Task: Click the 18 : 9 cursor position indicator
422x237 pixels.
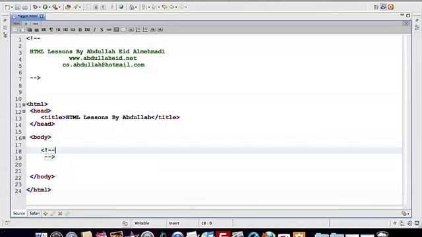Action: pyautogui.click(x=206, y=223)
